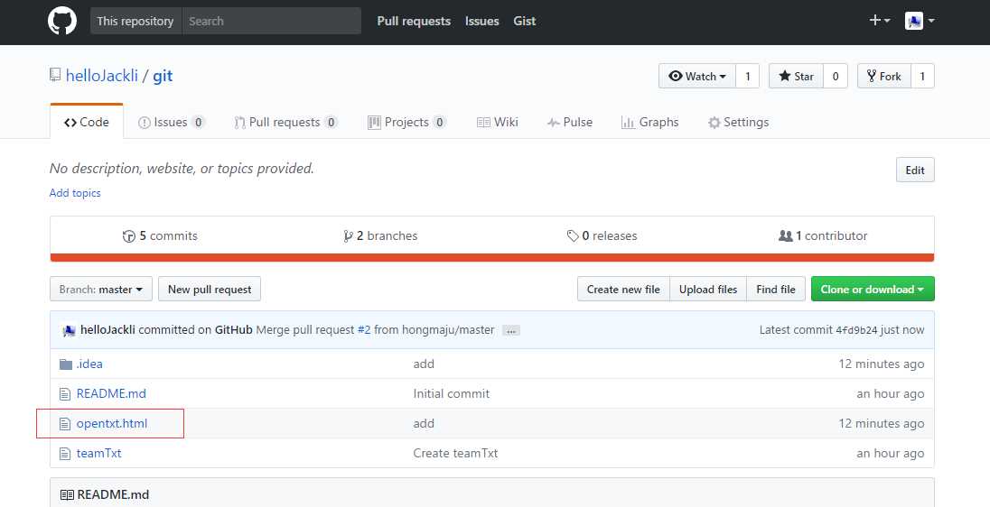Expand commit message ellipsis button

click(x=511, y=330)
